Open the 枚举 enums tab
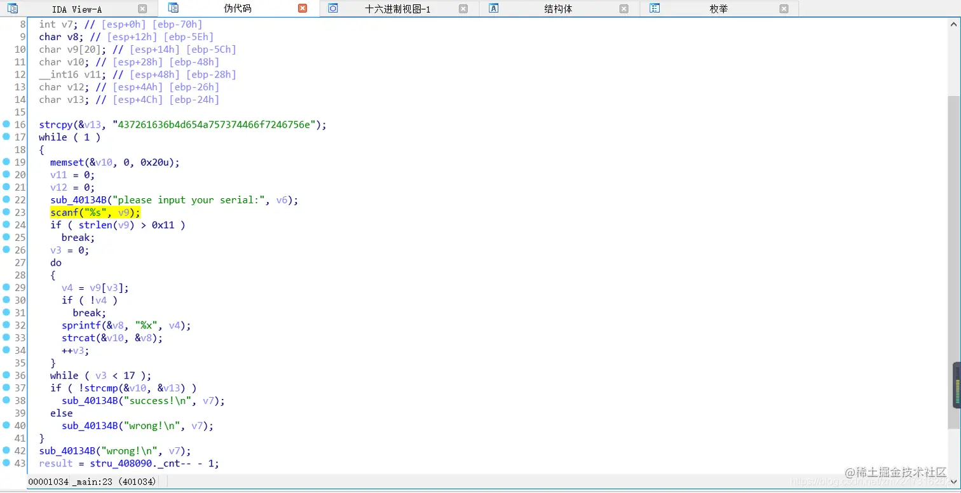This screenshot has width=961, height=493. pos(719,9)
